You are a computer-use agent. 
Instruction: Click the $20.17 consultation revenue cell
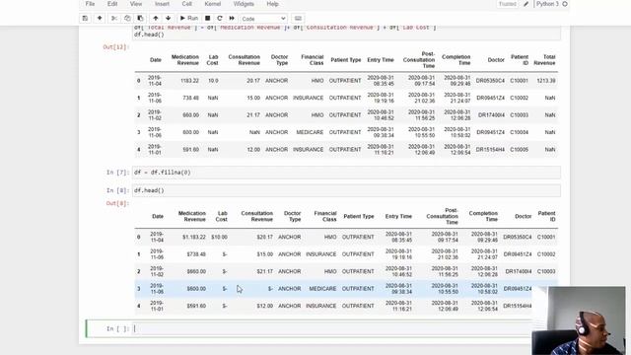click(265, 237)
